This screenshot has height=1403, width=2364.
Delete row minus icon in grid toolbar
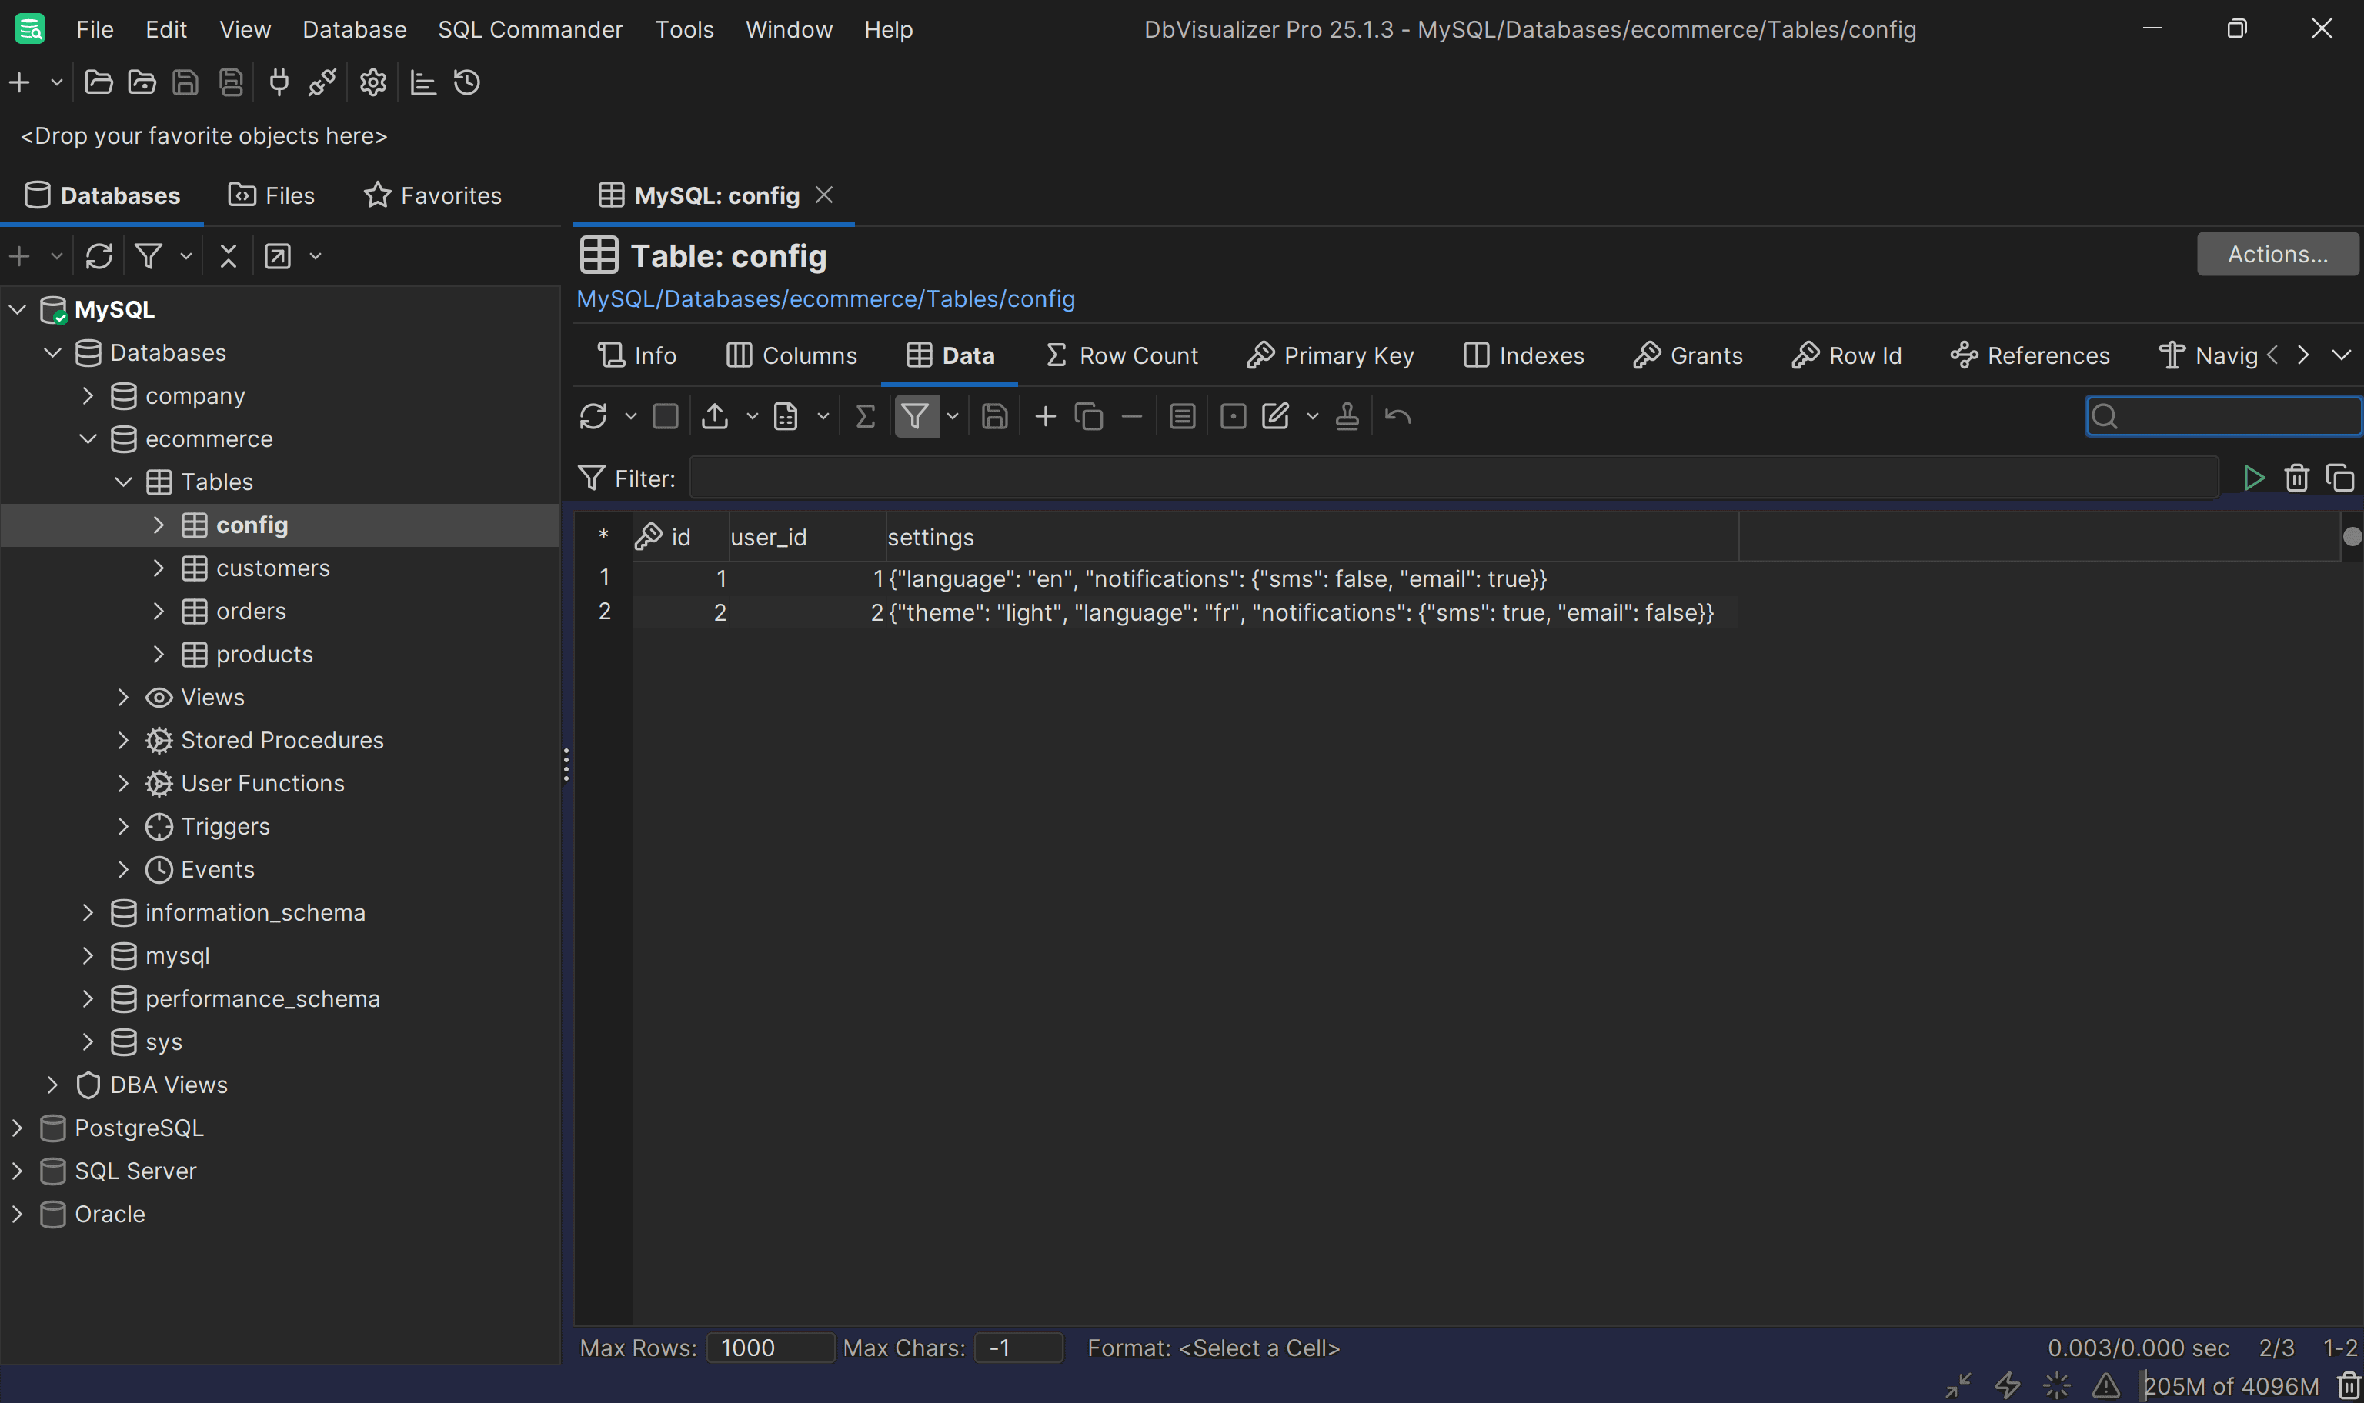click(x=1132, y=416)
